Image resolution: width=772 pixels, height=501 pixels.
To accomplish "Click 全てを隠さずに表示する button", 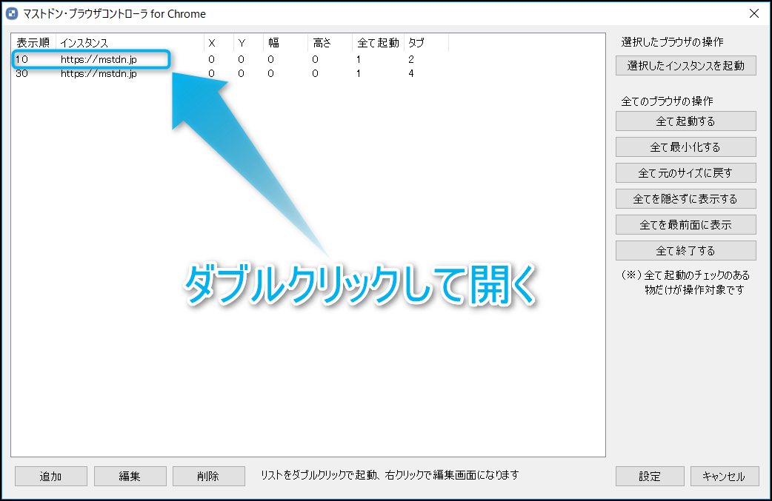I will click(x=685, y=199).
